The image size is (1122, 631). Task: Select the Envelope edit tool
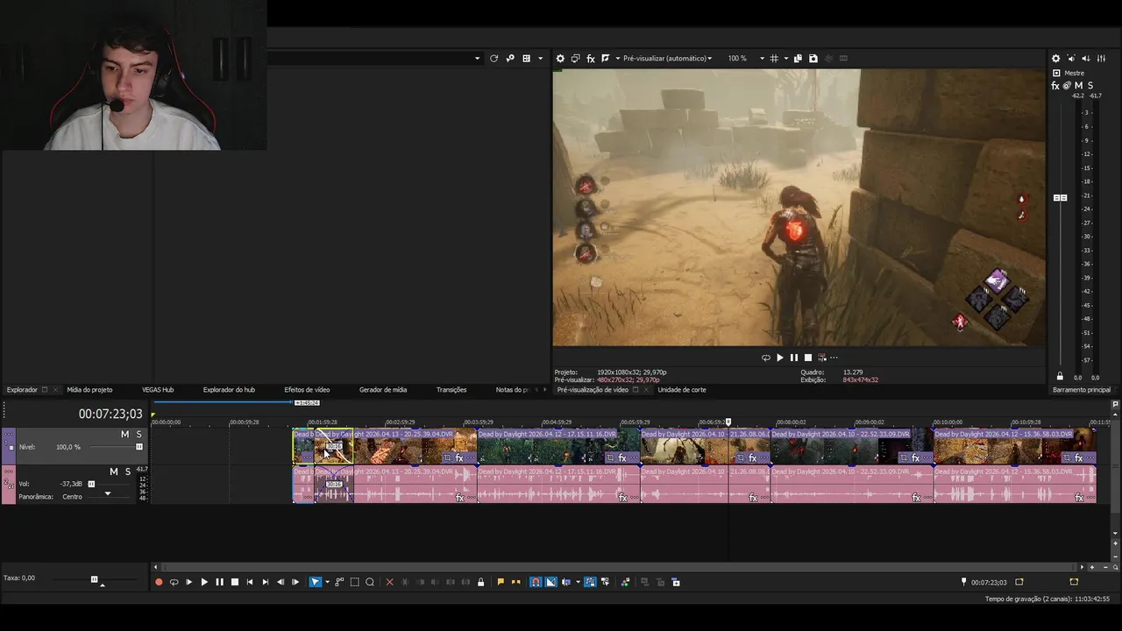(339, 582)
